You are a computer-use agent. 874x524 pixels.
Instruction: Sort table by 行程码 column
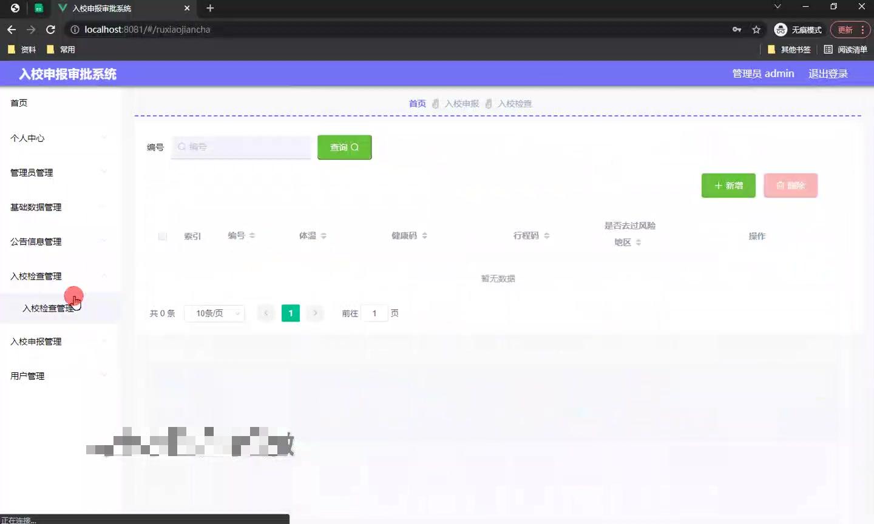(546, 235)
